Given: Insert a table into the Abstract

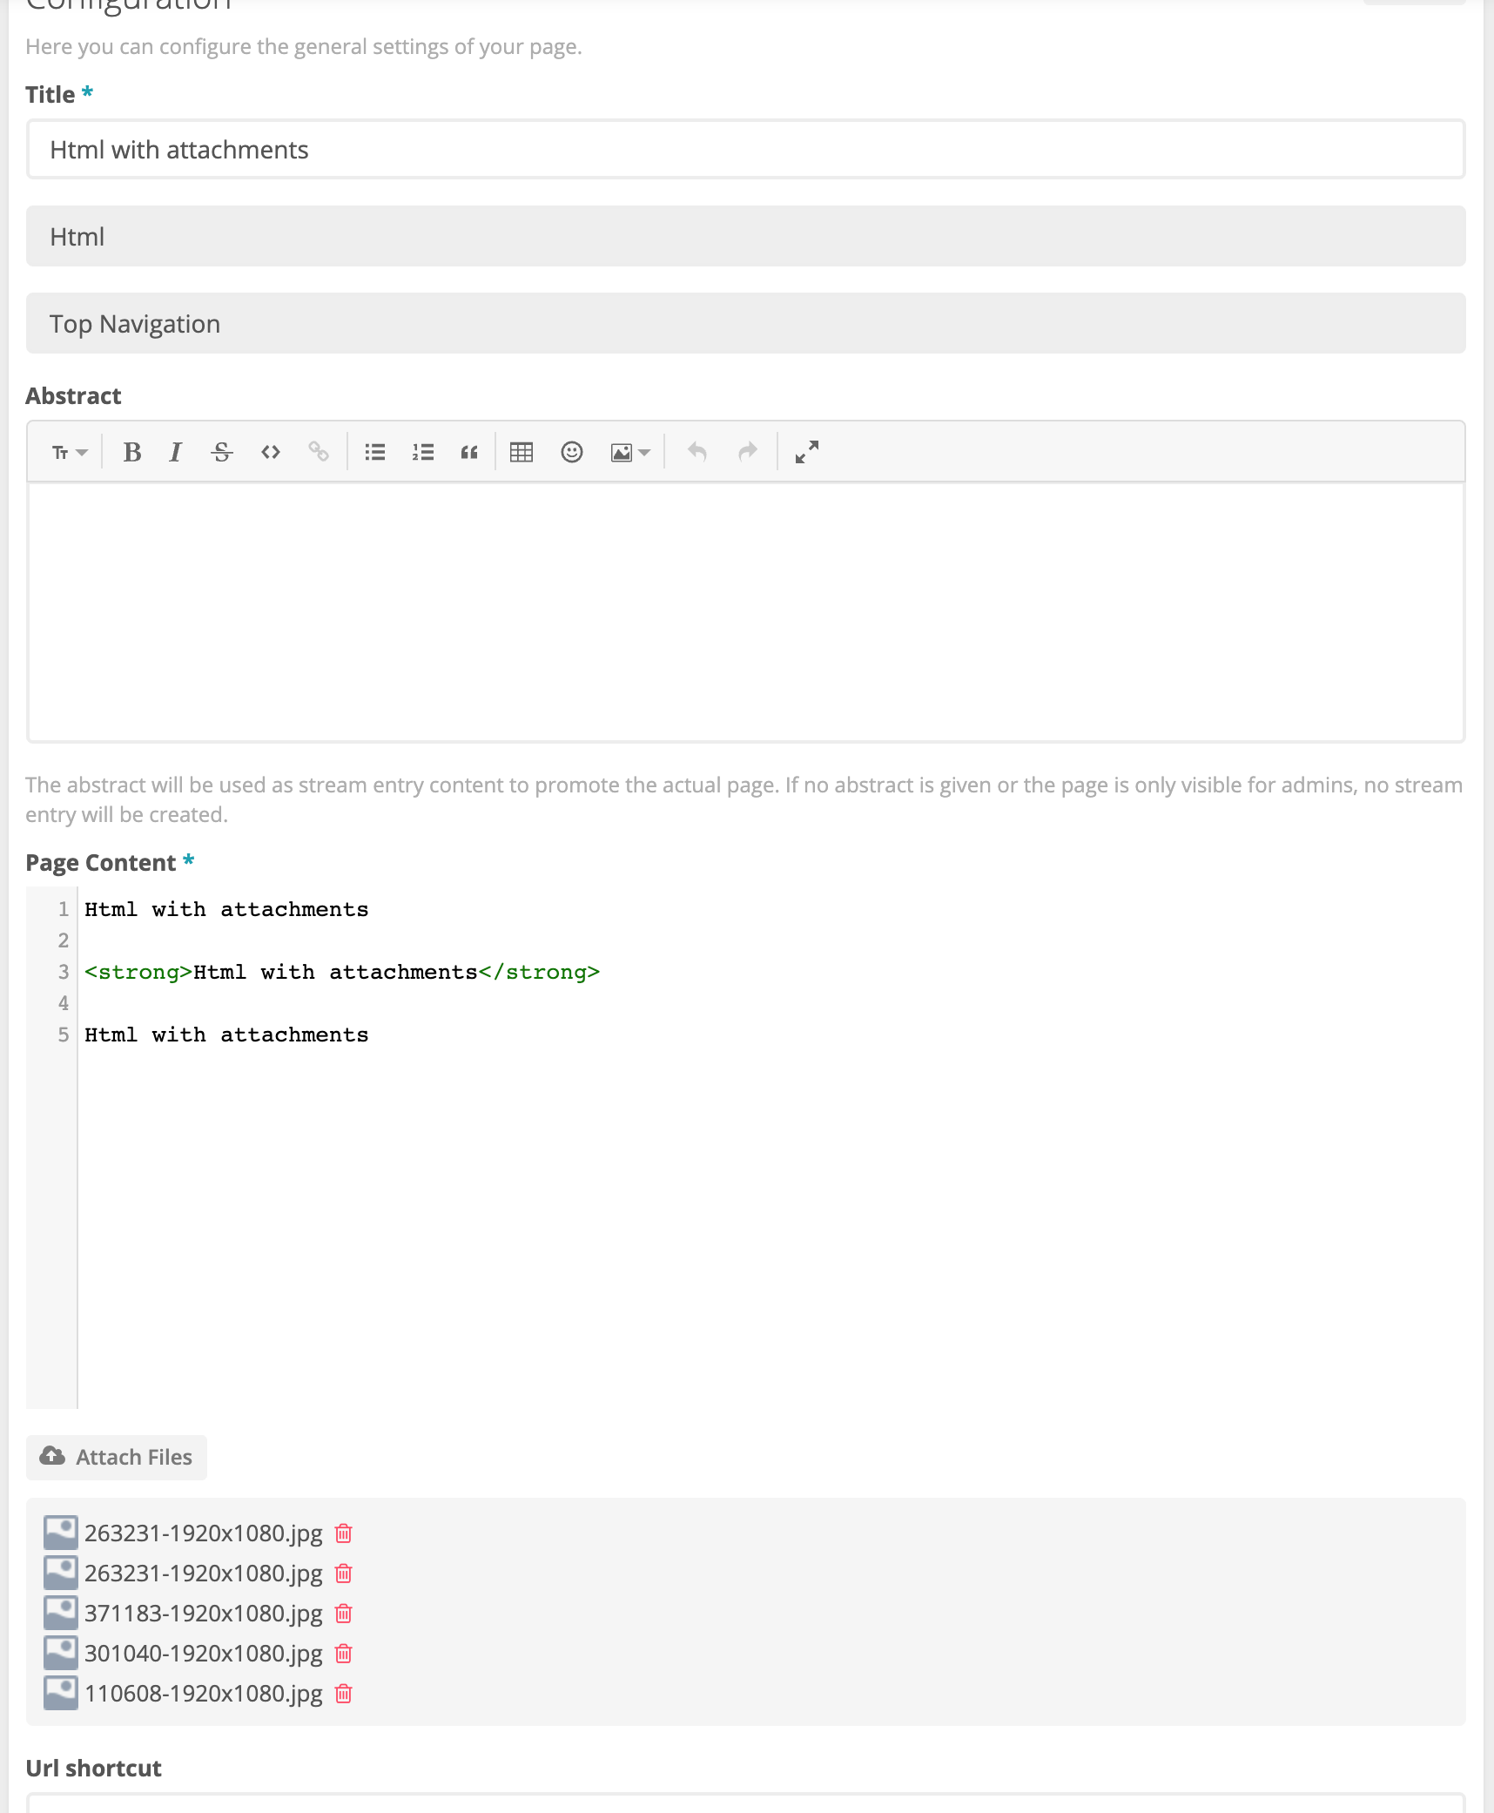Looking at the screenshot, I should click(521, 451).
